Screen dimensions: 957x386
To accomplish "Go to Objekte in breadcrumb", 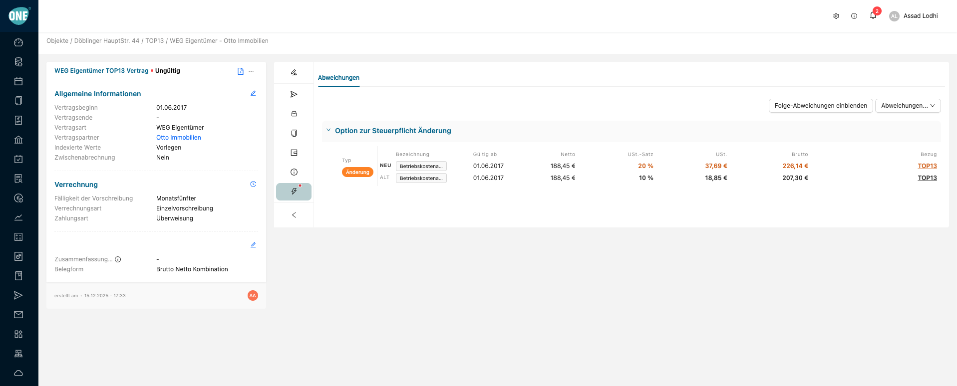I will 57,41.
